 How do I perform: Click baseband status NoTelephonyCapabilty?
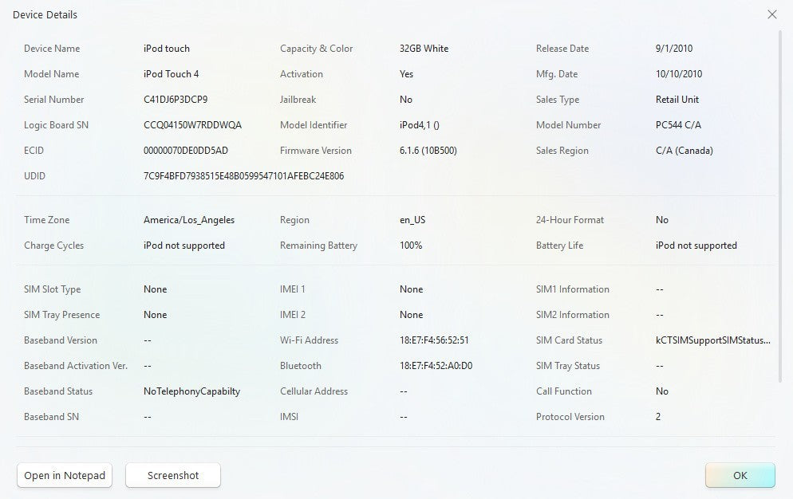coord(191,391)
